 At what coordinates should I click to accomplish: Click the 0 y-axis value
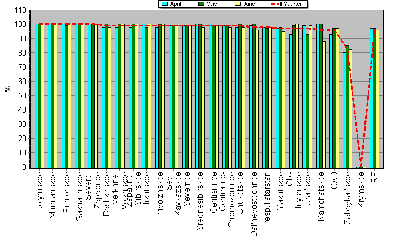pyautogui.click(x=24, y=167)
